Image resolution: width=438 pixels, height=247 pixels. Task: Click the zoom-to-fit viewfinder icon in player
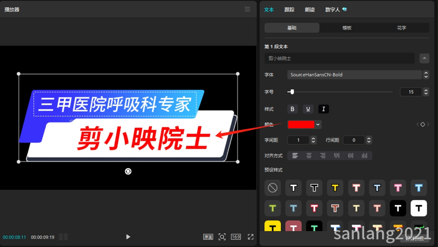pyautogui.click(x=222, y=237)
